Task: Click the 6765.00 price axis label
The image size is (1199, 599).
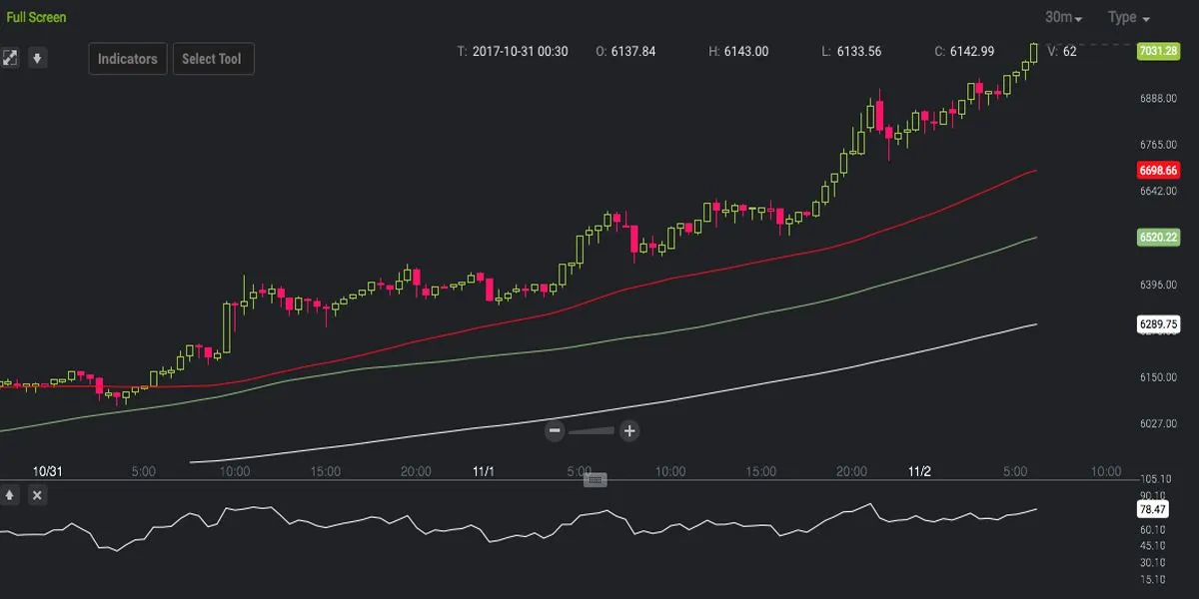Action: point(1159,145)
